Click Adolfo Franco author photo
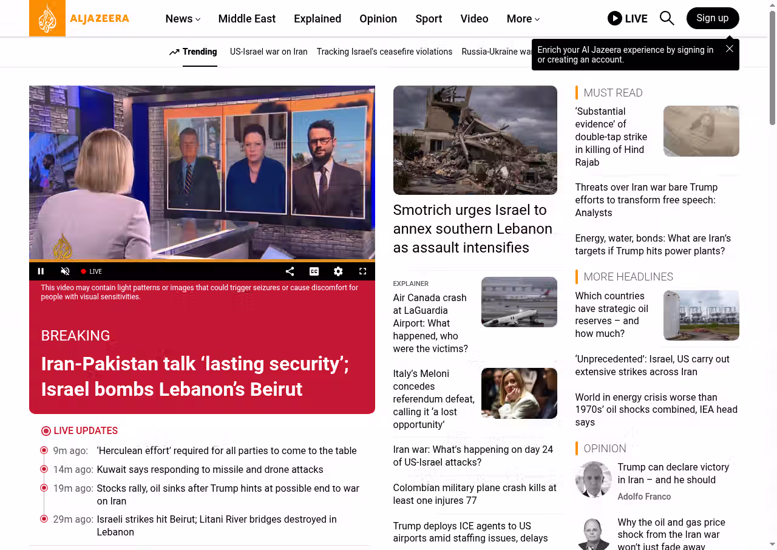The image size is (777, 550). [x=593, y=480]
